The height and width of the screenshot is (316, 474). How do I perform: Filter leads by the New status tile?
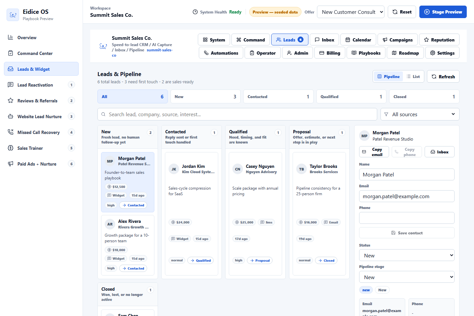coord(205,96)
